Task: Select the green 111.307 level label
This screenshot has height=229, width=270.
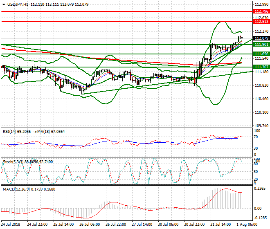Action: tap(261, 67)
